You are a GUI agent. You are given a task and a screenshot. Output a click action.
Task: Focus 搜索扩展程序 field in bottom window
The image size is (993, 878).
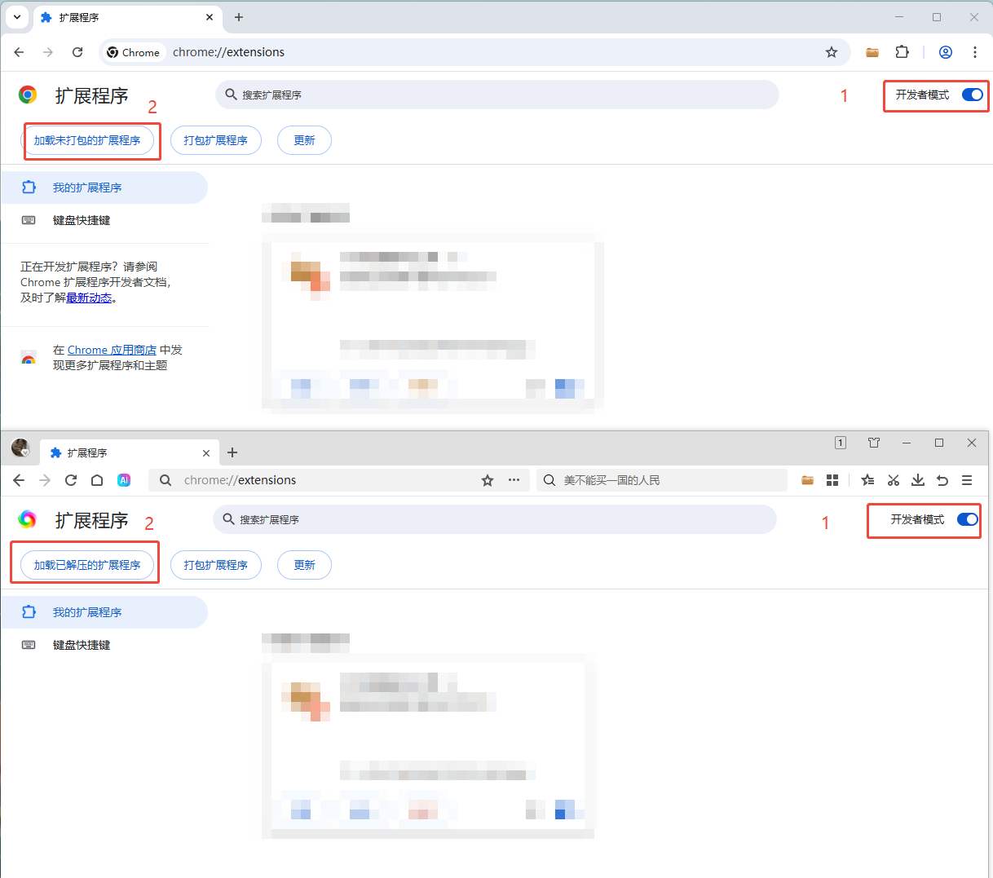[x=495, y=519]
